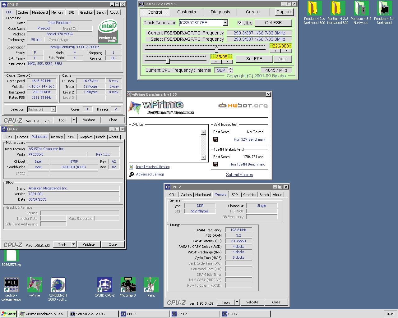Click Validate in the top CPU-Z window

89,120
